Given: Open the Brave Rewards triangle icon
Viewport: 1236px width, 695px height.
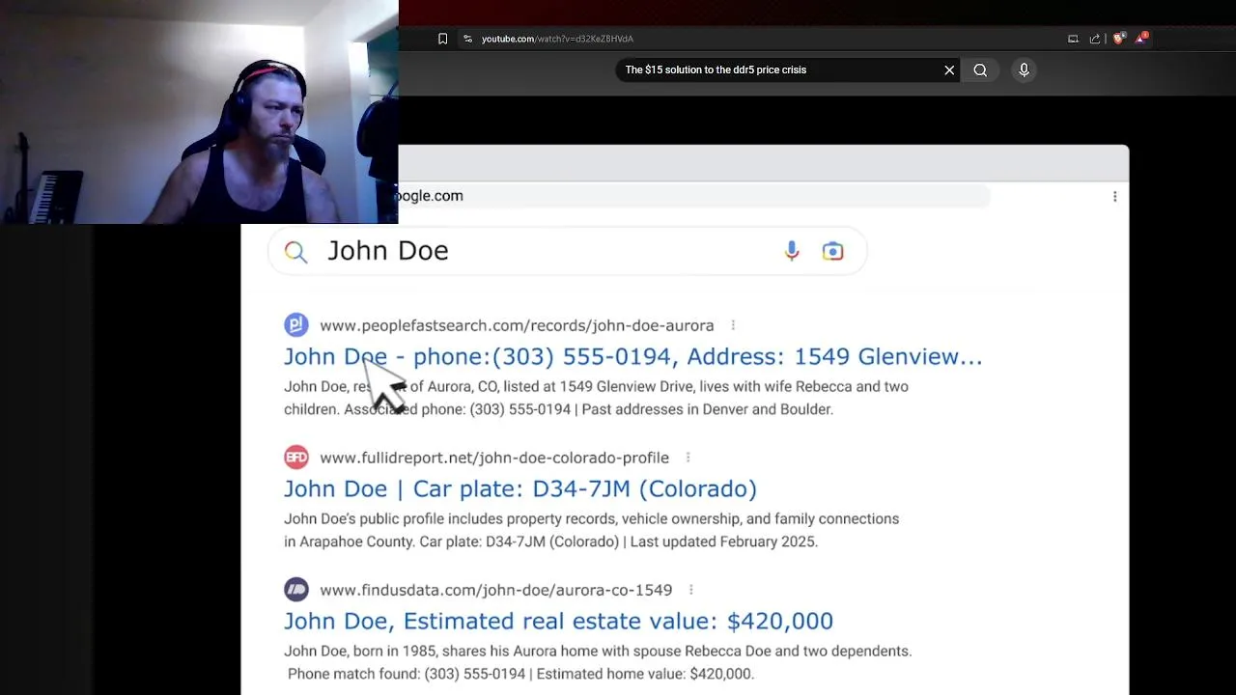Looking at the screenshot, I should [x=1141, y=39].
